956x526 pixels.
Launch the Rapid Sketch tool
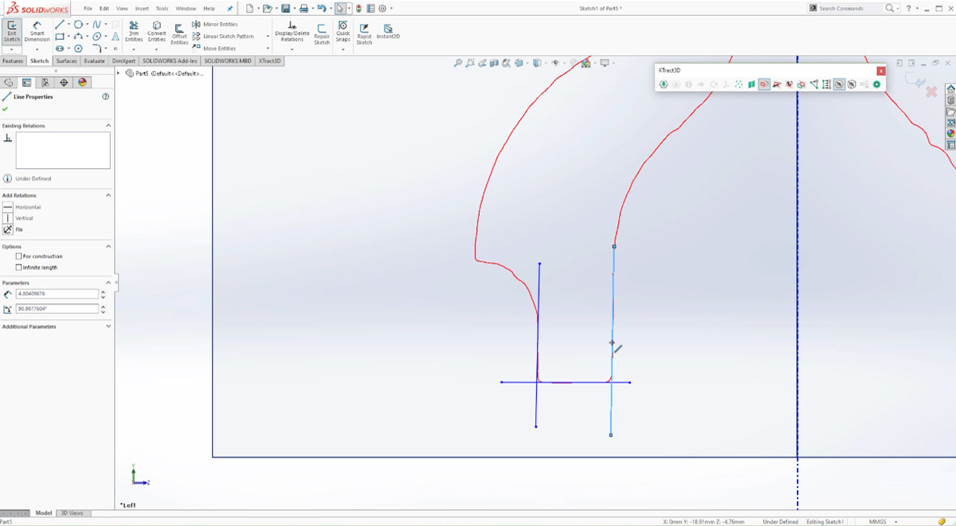pyautogui.click(x=364, y=32)
